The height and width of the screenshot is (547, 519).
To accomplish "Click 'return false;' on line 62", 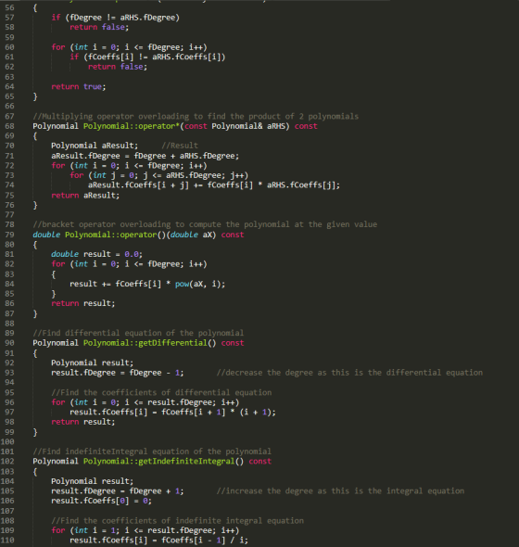I will (x=118, y=67).
